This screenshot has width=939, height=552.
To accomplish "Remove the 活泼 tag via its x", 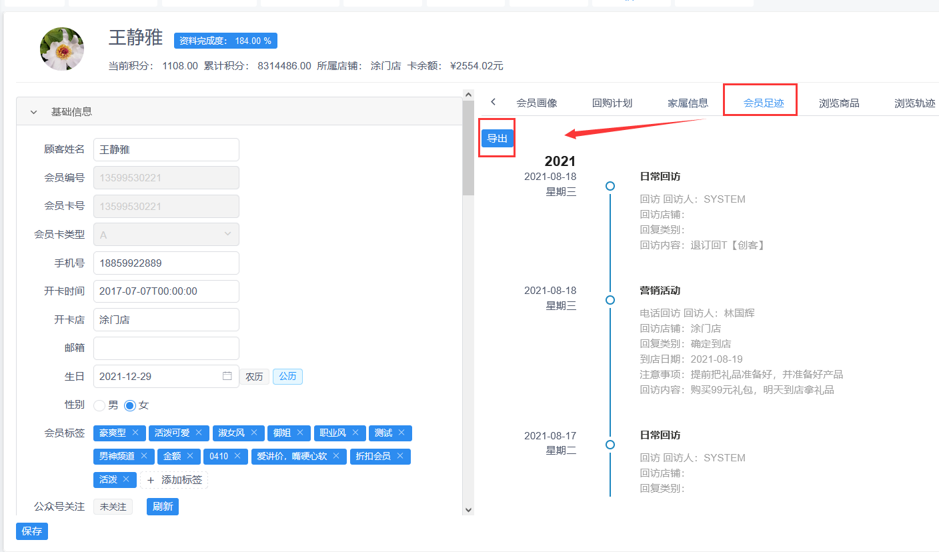I will tap(126, 479).
